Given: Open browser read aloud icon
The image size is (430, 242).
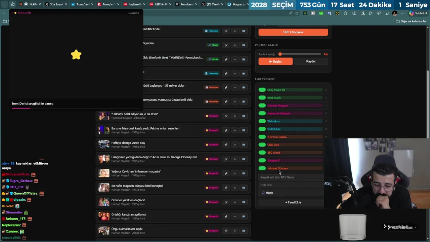Looking at the screenshot, I should point(291,13).
